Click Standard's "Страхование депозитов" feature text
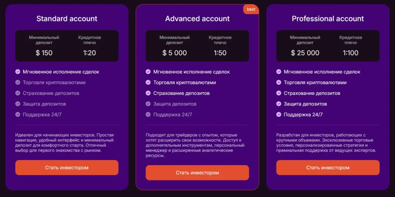The width and height of the screenshot is (395, 197). 51,93
